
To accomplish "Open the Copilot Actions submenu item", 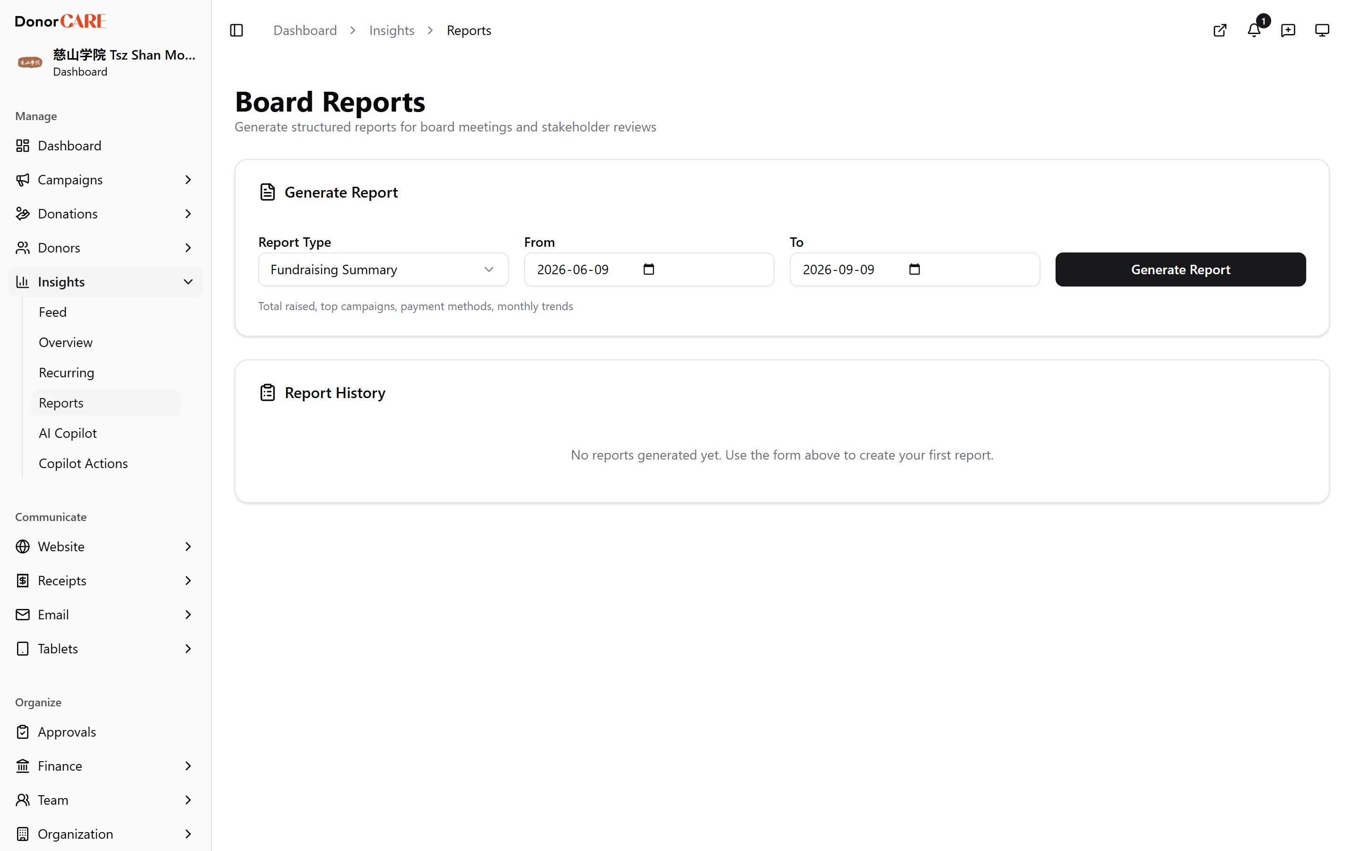I will pos(106,464).
